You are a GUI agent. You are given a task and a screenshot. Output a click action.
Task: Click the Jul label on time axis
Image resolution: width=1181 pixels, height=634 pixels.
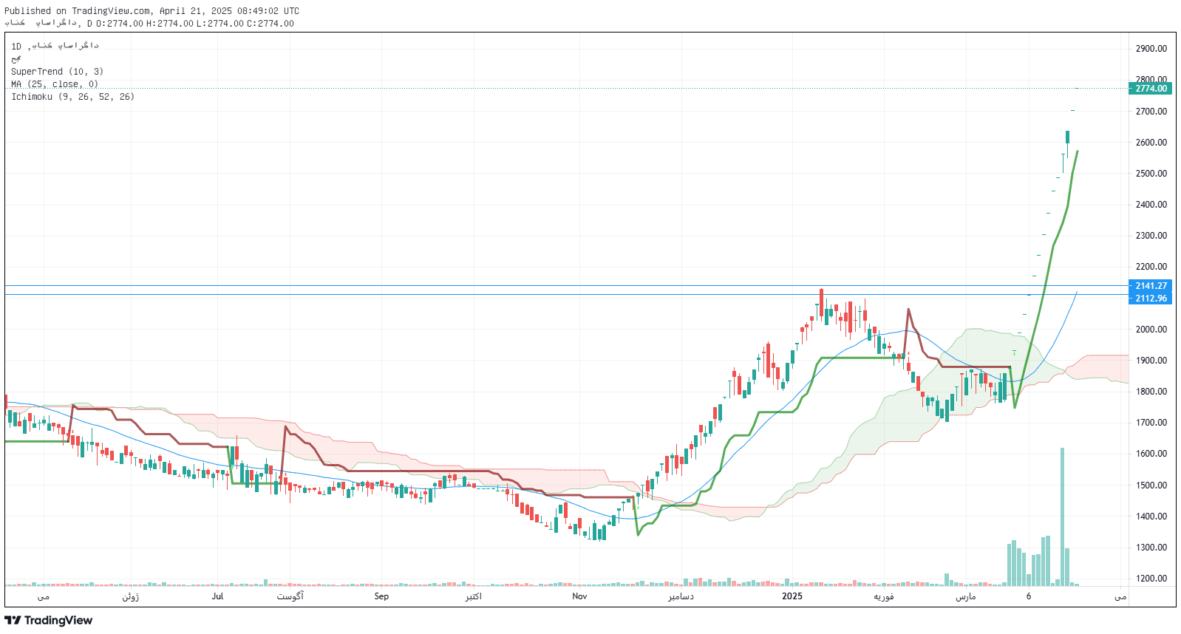pyautogui.click(x=217, y=596)
